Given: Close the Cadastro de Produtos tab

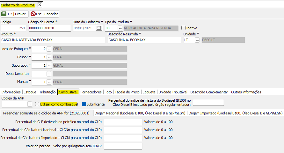Looking at the screenshot, I should pyautogui.click(x=40, y=5).
